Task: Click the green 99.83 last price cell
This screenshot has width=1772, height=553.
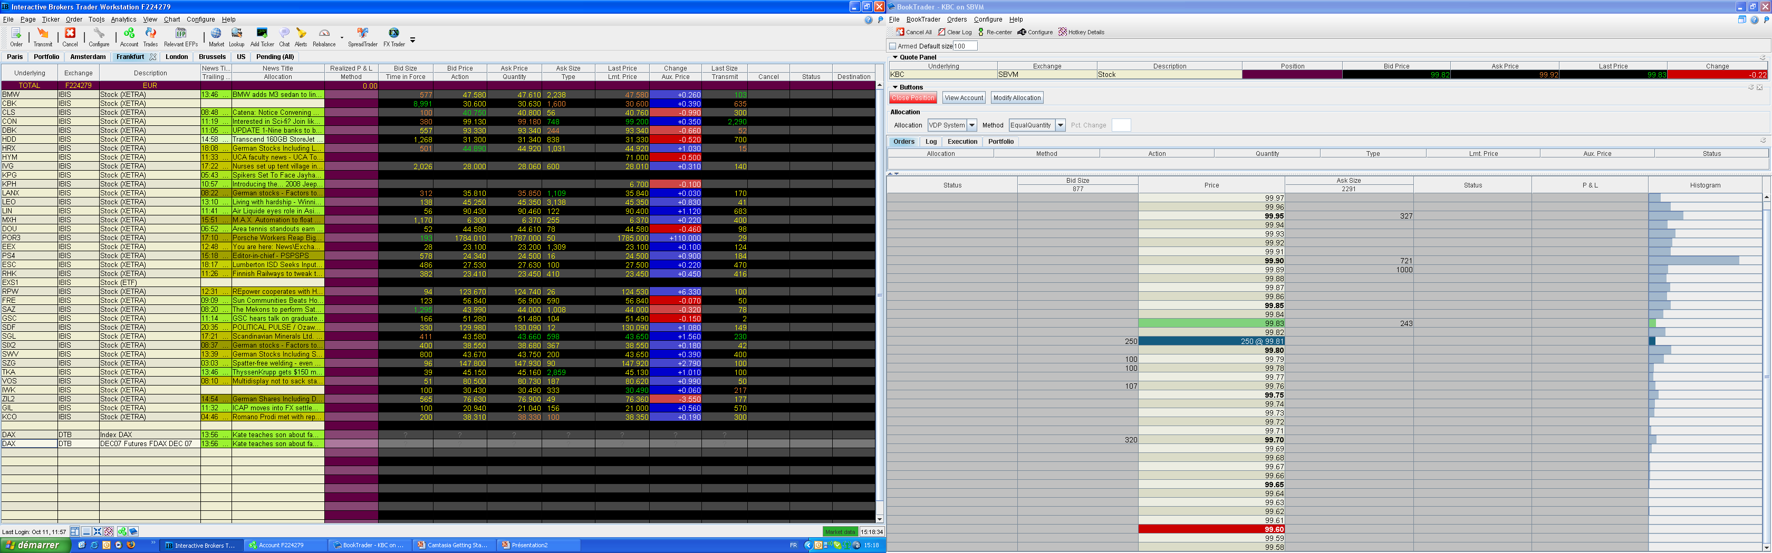Action: tap(1211, 323)
